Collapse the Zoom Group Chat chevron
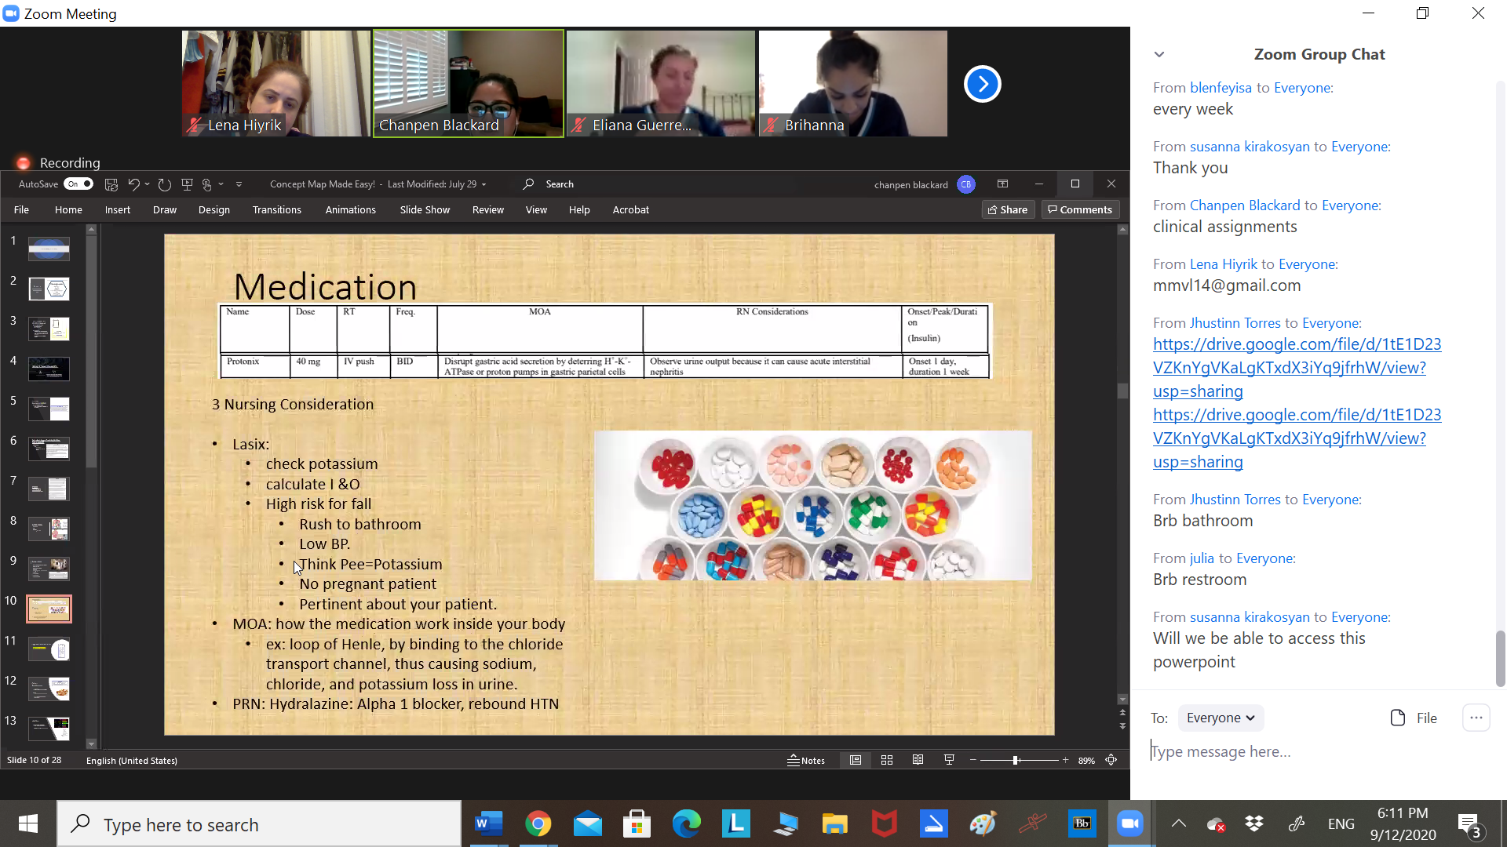This screenshot has width=1507, height=847. 1159,54
